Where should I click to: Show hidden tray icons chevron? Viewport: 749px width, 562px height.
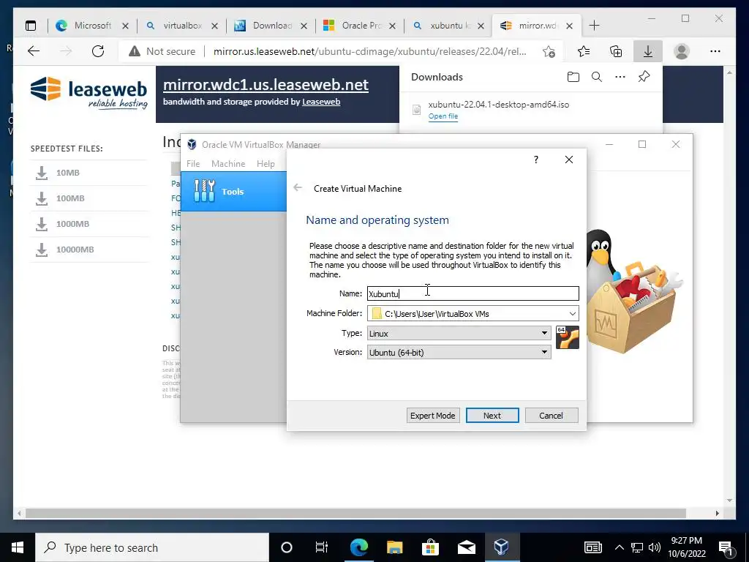coord(619,547)
